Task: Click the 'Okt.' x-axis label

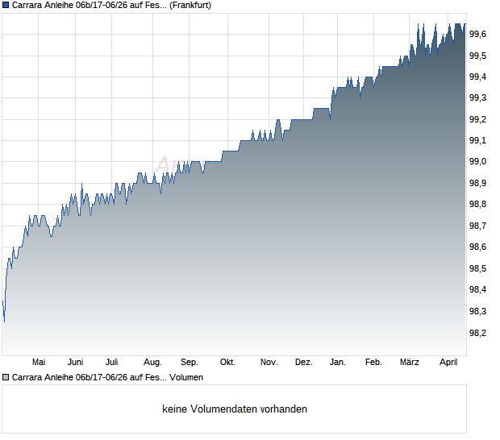Action: tap(227, 363)
